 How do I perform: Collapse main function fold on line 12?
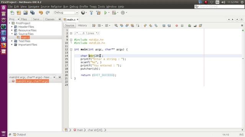71,49
